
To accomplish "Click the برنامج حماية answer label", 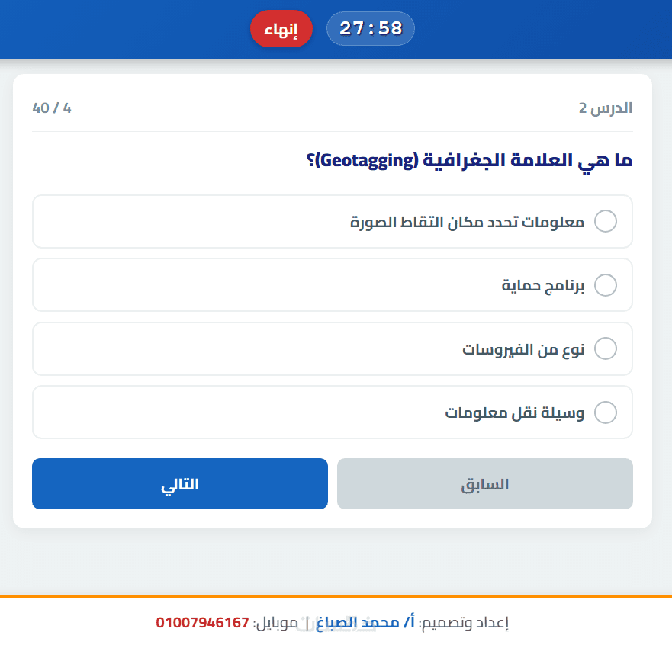I will [x=542, y=285].
